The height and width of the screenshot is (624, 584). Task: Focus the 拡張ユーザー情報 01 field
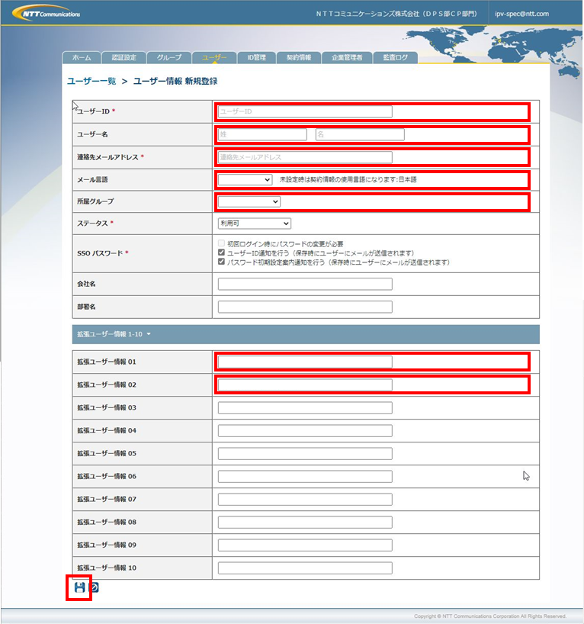pyautogui.click(x=305, y=362)
